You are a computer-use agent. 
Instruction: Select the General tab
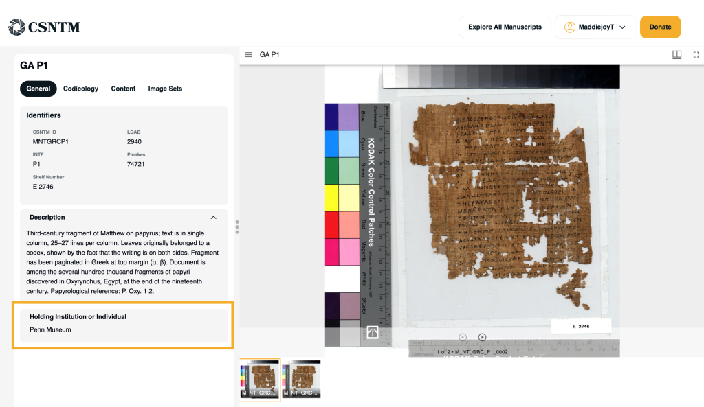click(38, 89)
